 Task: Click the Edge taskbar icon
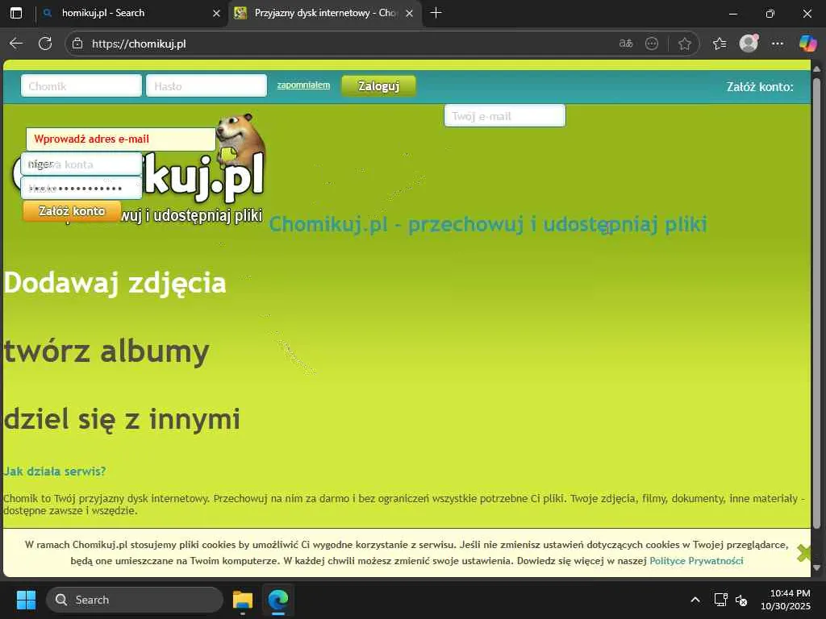(x=278, y=600)
